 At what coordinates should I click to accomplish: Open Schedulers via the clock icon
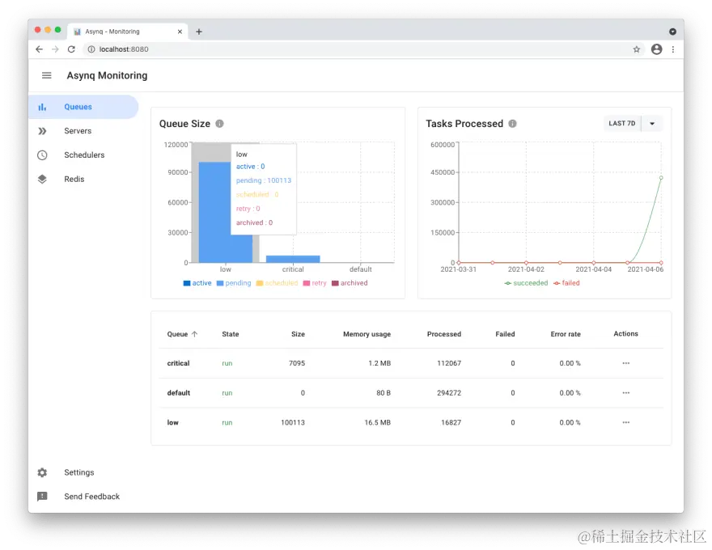point(42,154)
